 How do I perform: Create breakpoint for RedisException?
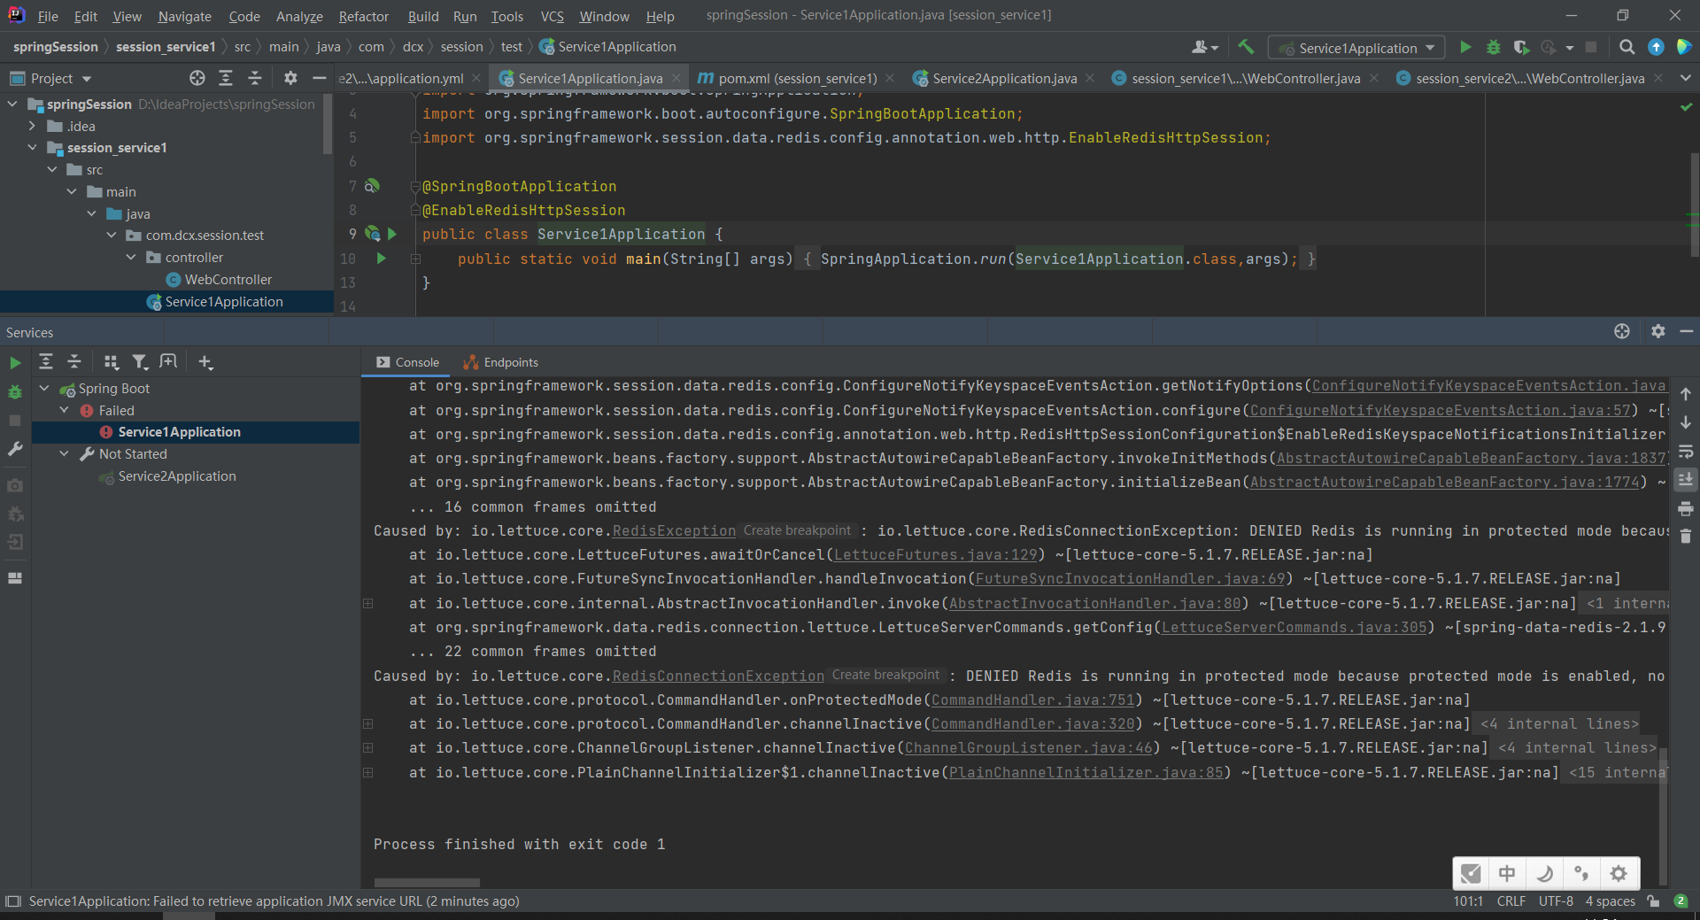point(797,530)
